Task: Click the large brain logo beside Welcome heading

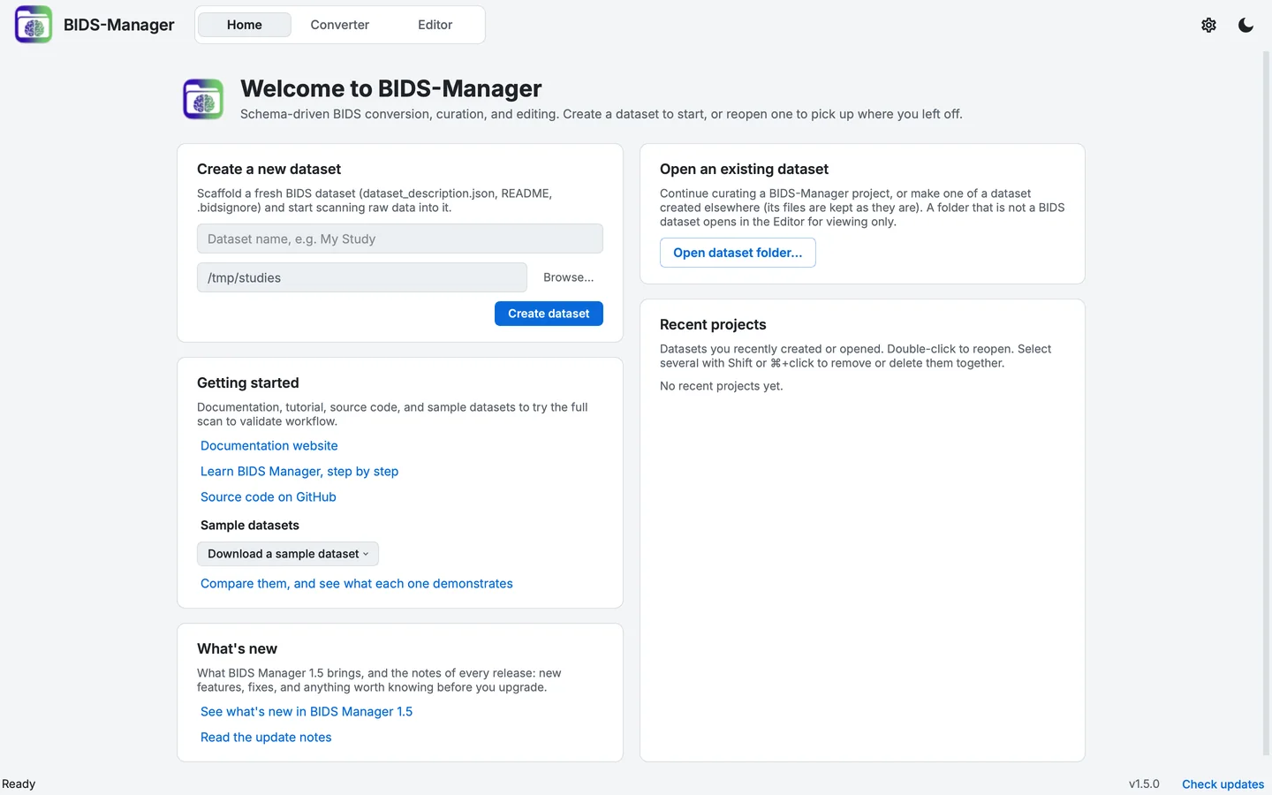Action: (x=203, y=99)
